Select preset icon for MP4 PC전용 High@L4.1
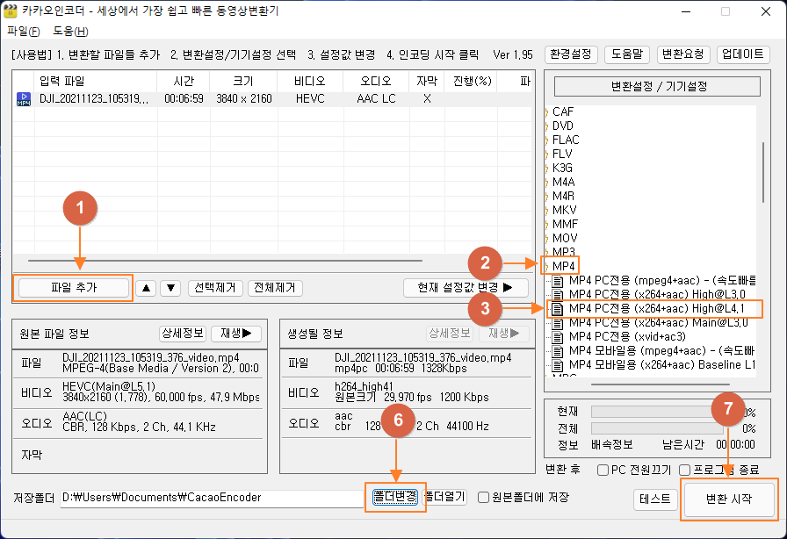Viewport: 787px width, 539px height. (x=557, y=309)
